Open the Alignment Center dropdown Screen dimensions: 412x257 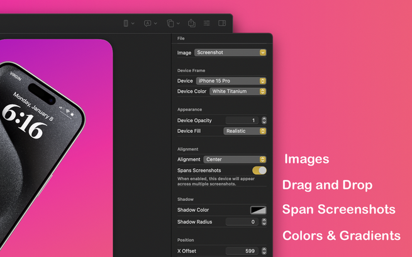(235, 159)
